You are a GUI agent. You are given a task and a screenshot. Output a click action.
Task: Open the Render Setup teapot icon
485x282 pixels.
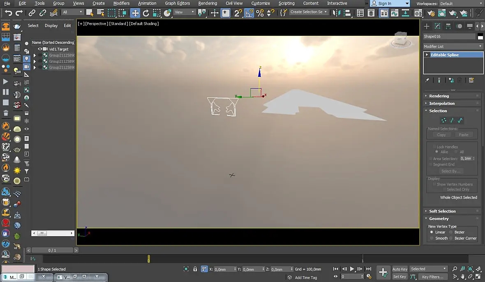coord(431,13)
